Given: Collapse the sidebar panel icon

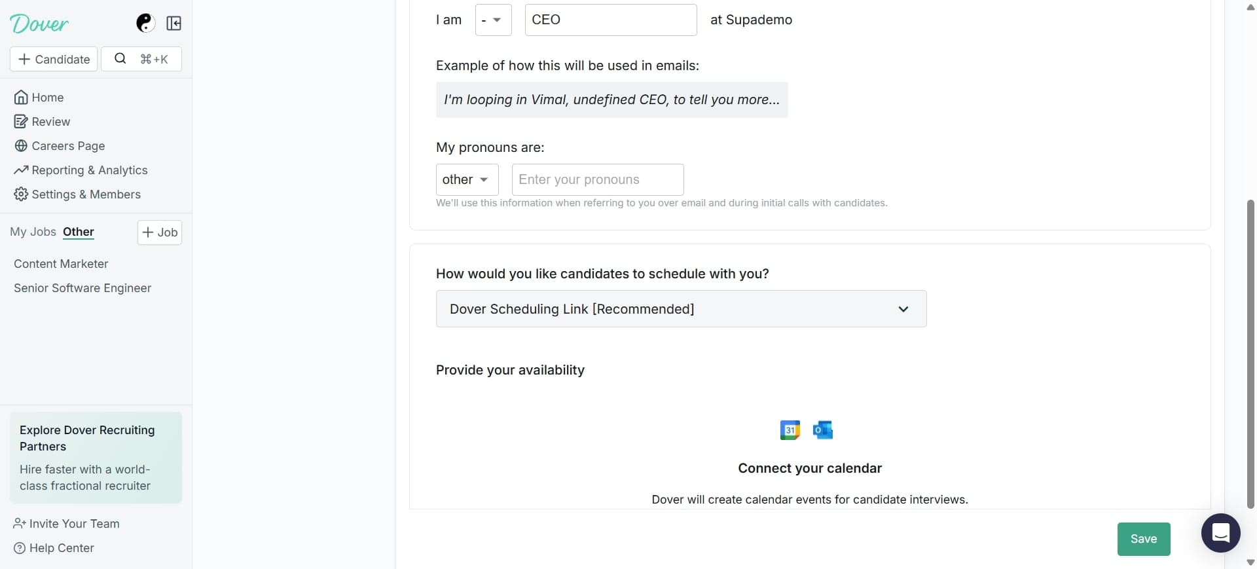Looking at the screenshot, I should 173,24.
